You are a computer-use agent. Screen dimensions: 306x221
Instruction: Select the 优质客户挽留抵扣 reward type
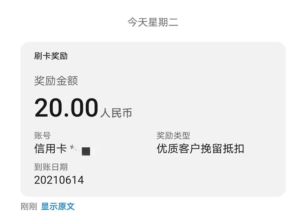(201, 149)
